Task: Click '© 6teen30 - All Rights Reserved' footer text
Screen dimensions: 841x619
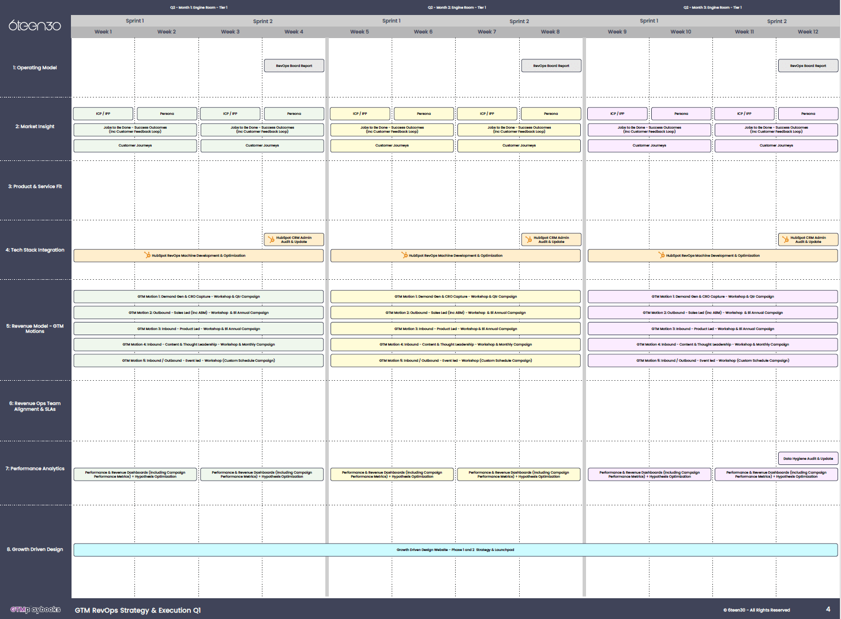Action: [x=757, y=610]
